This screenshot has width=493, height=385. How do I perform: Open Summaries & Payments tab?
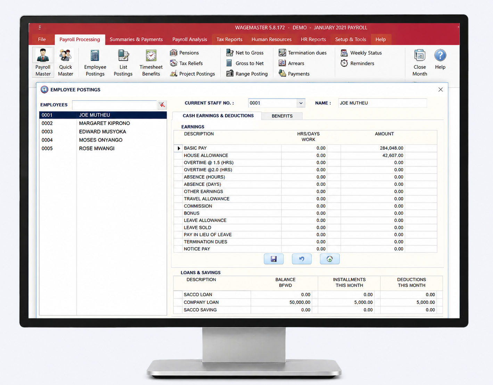(136, 39)
